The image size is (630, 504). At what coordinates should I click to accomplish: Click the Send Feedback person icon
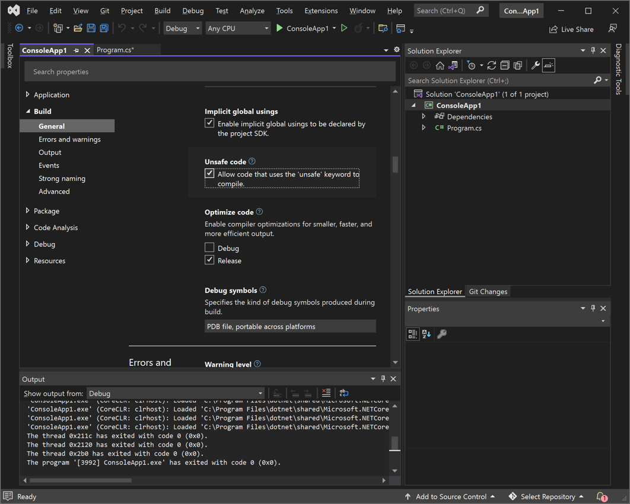pyautogui.click(x=613, y=28)
